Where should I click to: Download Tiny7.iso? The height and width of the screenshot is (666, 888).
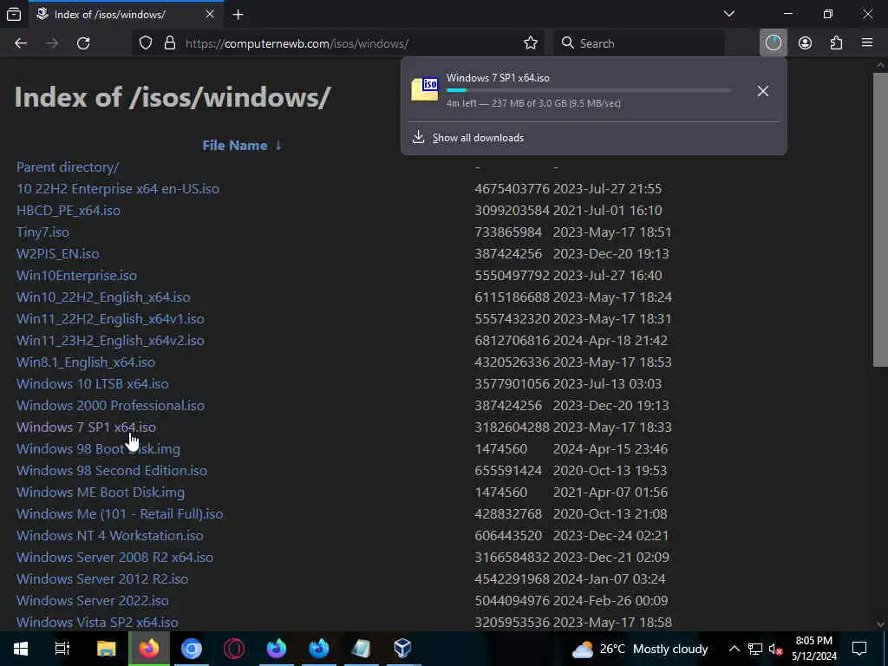coord(42,232)
